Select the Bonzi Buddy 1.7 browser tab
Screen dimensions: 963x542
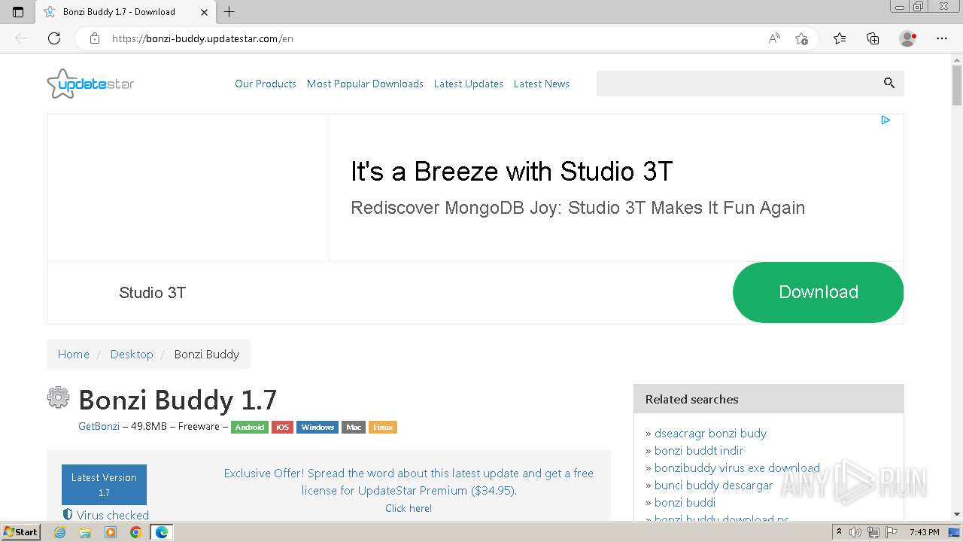pyautogui.click(x=126, y=12)
